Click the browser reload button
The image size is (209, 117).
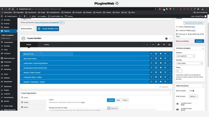(9, 9)
